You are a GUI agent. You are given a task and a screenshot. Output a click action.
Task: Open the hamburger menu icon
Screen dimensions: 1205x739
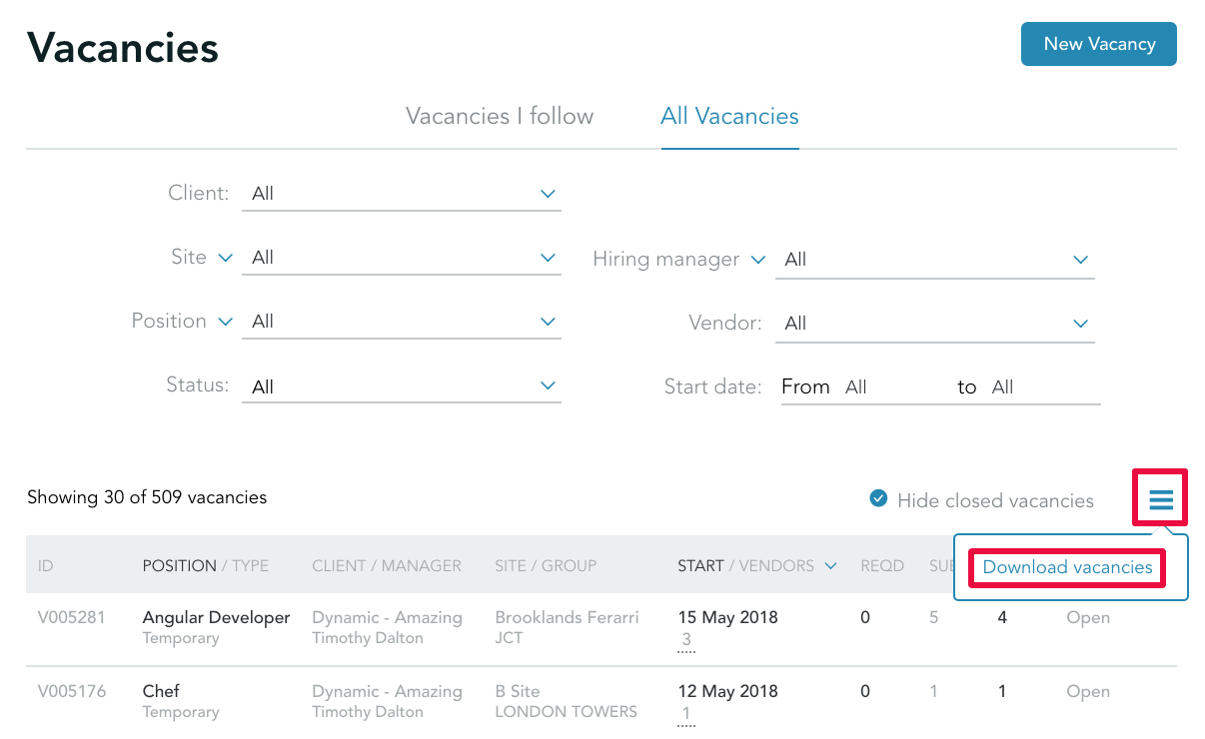(1160, 499)
